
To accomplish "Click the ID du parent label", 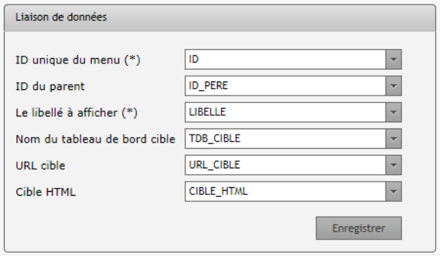I will click(x=50, y=87).
